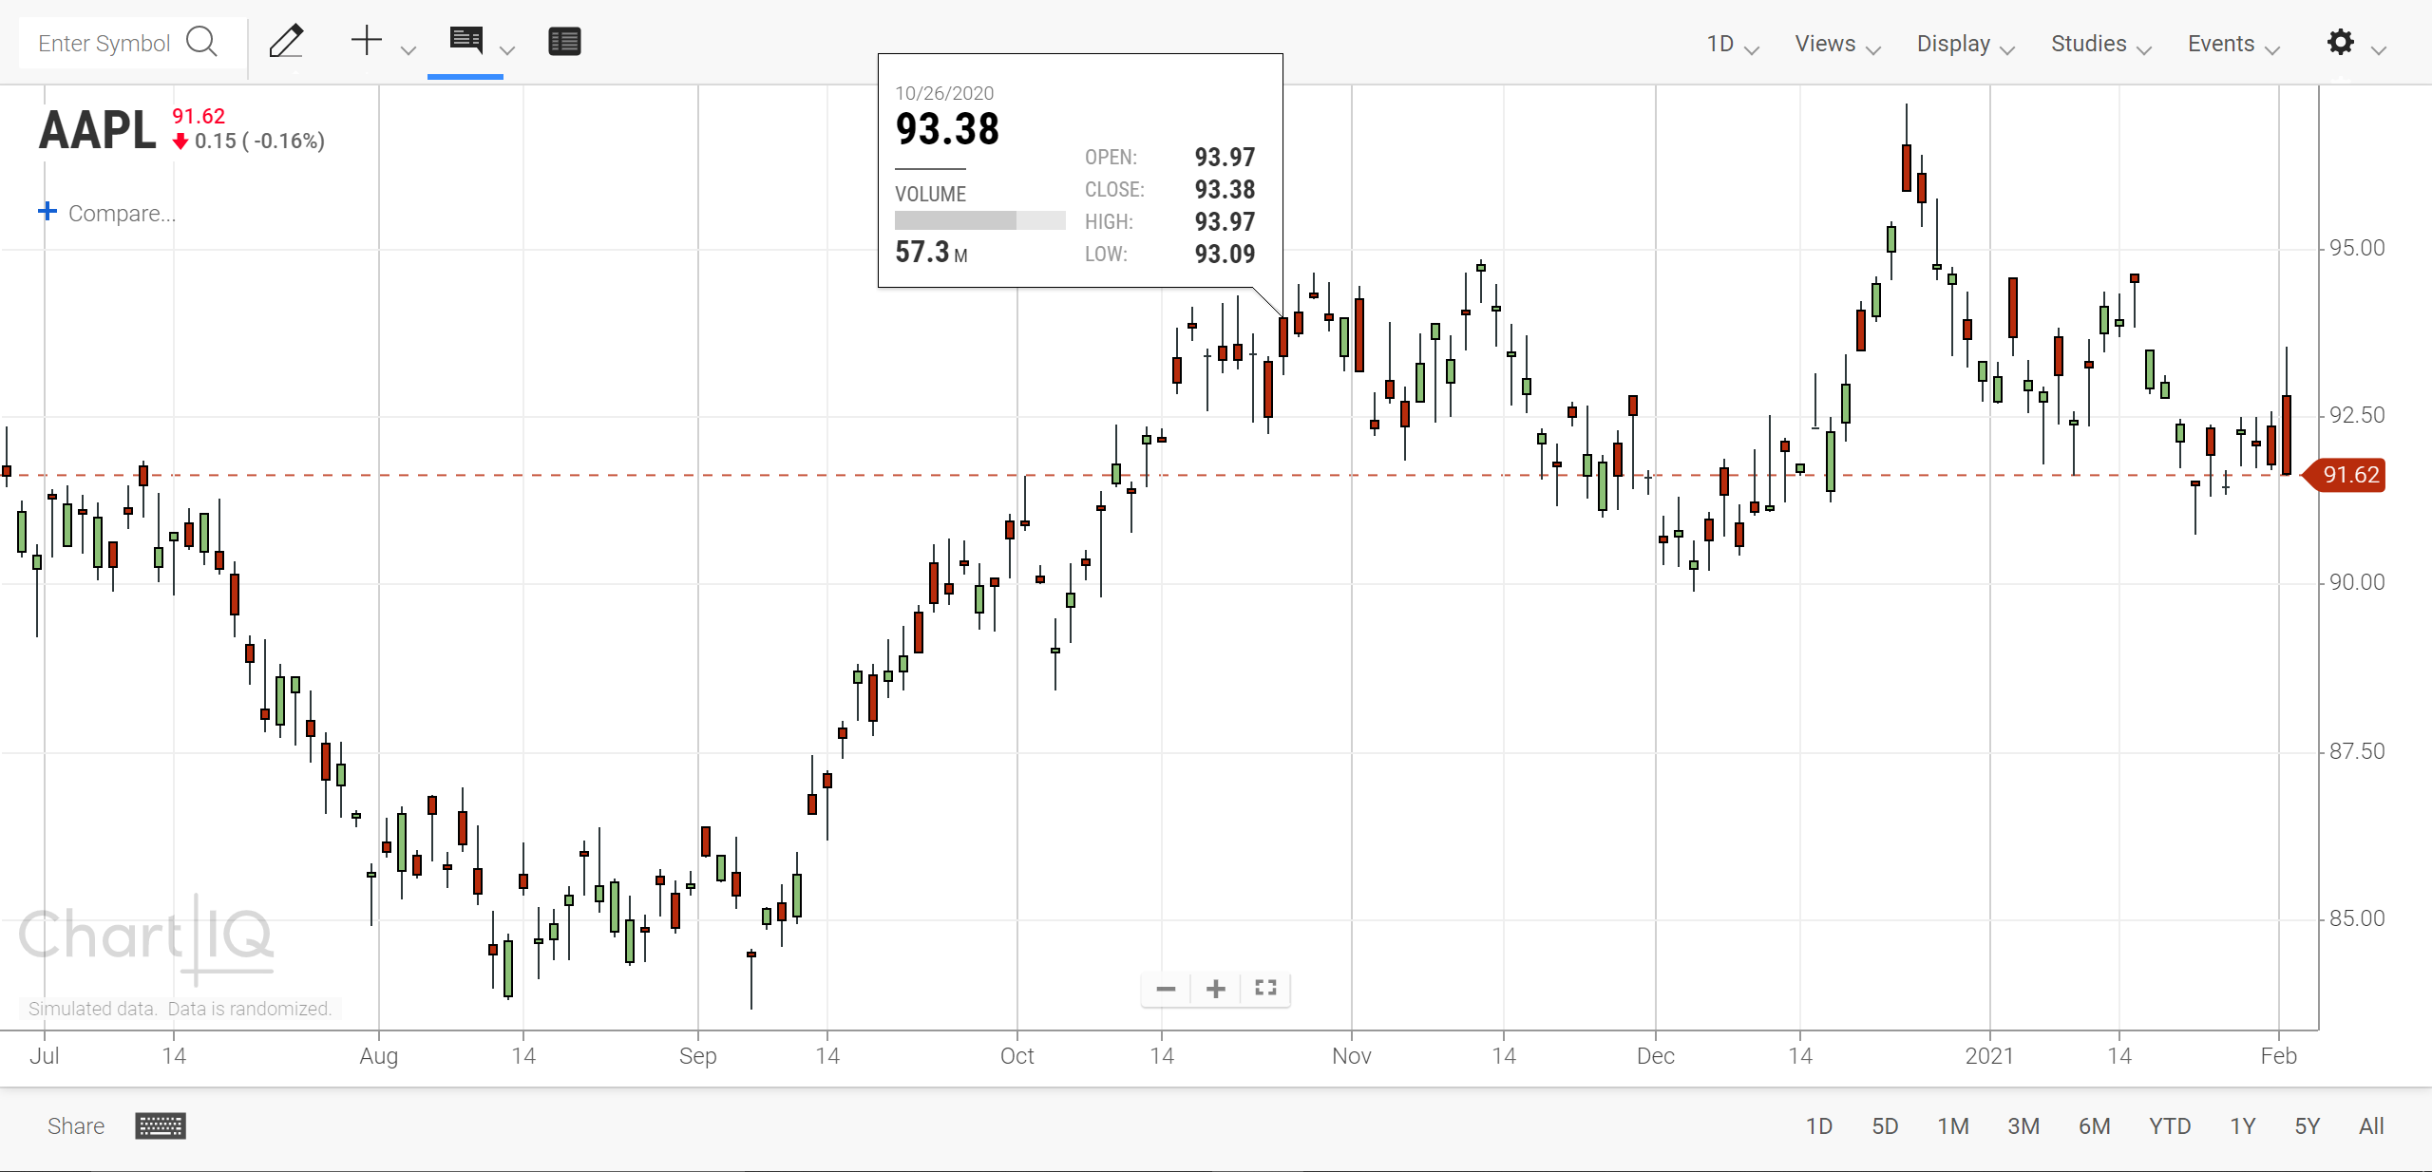Open the 1D periodicity dropdown

1733,44
